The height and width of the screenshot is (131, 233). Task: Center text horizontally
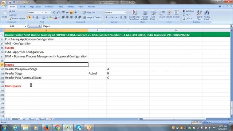(x=67, y=17)
